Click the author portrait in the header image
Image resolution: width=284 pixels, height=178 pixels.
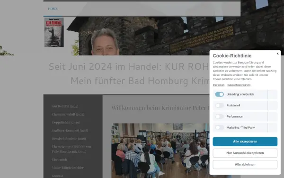105,42
